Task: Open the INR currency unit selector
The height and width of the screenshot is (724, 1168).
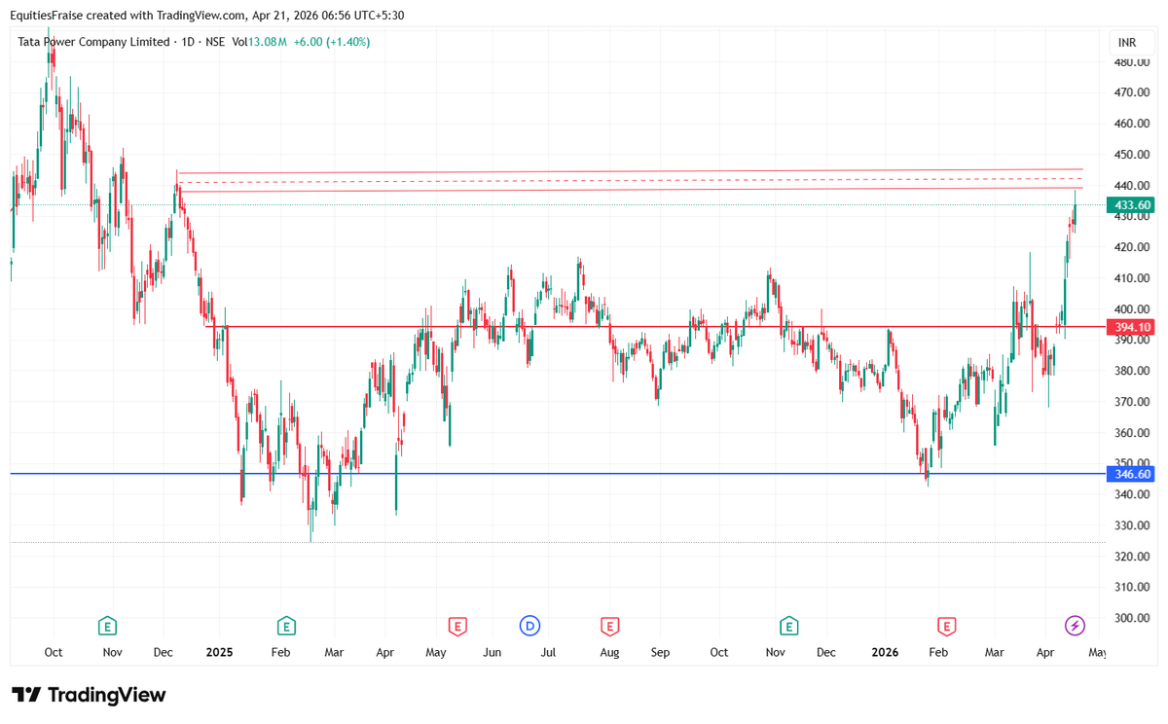Action: point(1129,42)
